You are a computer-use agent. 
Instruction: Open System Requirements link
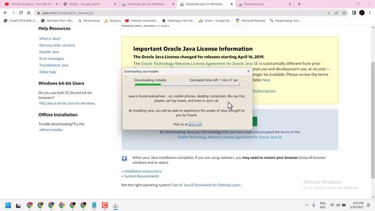[x=141, y=176]
